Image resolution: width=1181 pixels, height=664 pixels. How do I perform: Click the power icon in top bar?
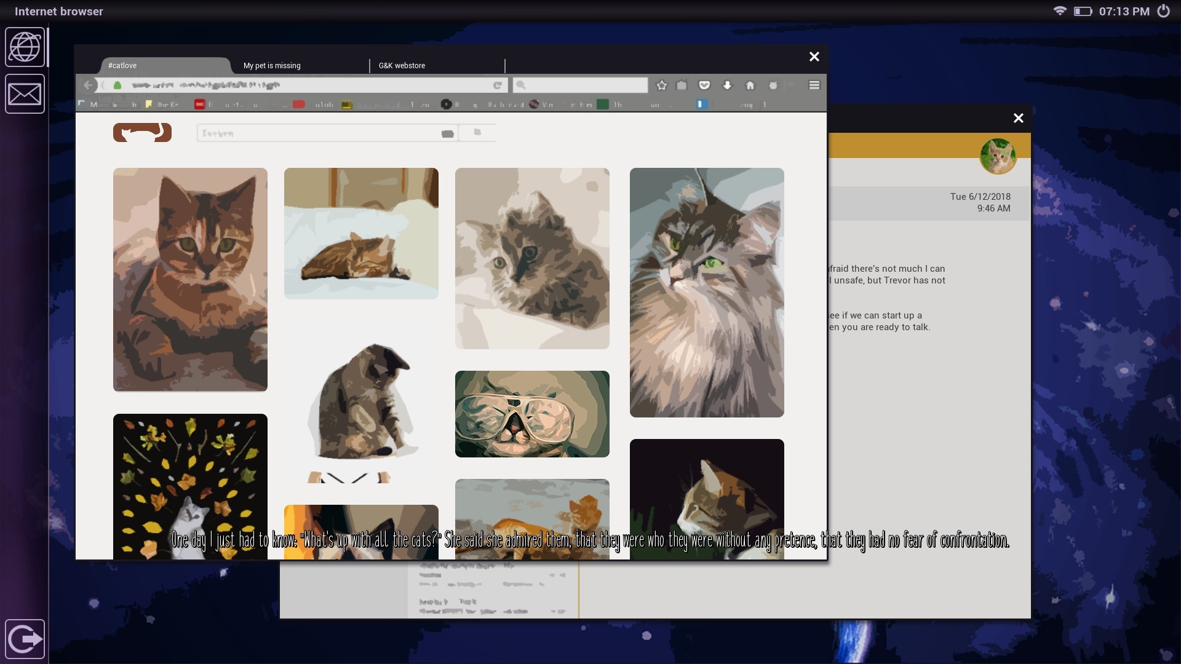click(1163, 11)
